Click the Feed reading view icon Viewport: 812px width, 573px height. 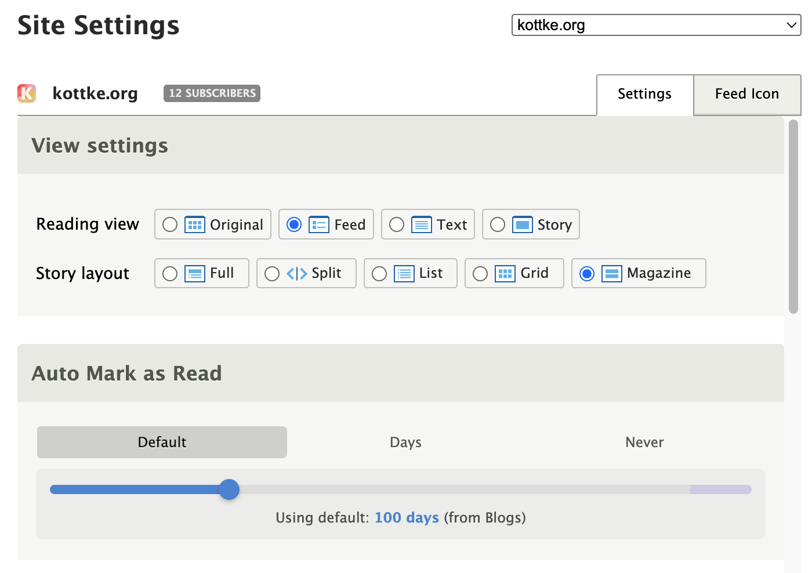(319, 224)
